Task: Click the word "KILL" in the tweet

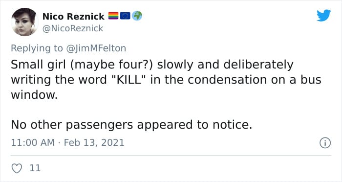Action: pyautogui.click(x=128, y=80)
